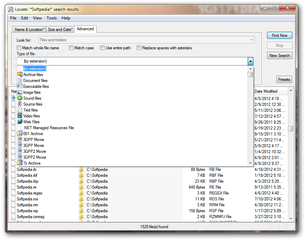
Task: Start a New Search
Action: [280, 56]
